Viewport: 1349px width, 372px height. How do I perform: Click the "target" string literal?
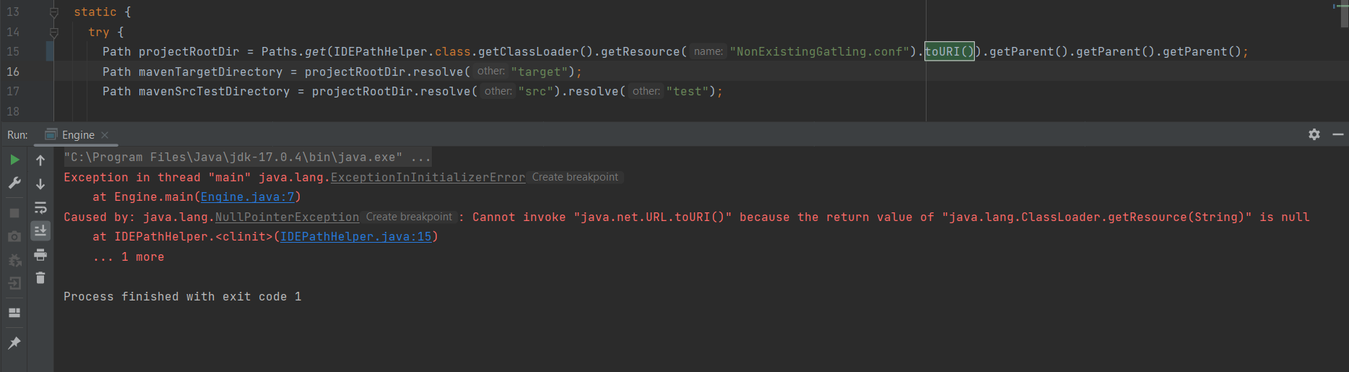(x=539, y=72)
